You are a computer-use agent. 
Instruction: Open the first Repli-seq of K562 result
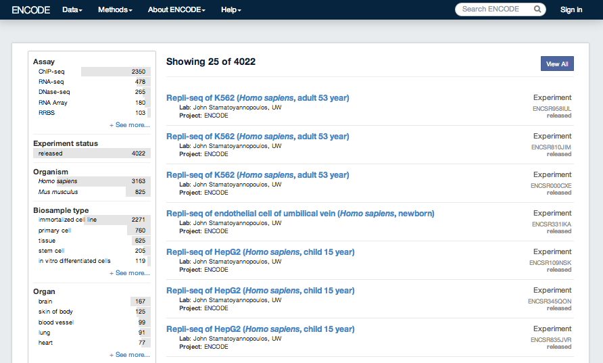[258, 98]
